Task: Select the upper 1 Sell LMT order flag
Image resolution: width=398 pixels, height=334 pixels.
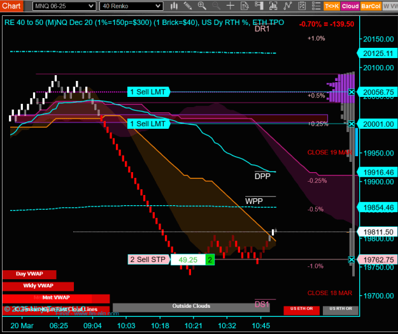Action: 148,92
